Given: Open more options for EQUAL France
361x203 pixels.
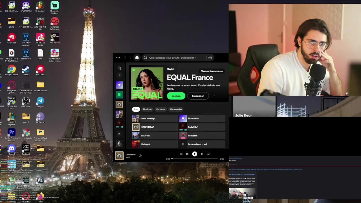Looking at the screenshot, I should point(213,96).
